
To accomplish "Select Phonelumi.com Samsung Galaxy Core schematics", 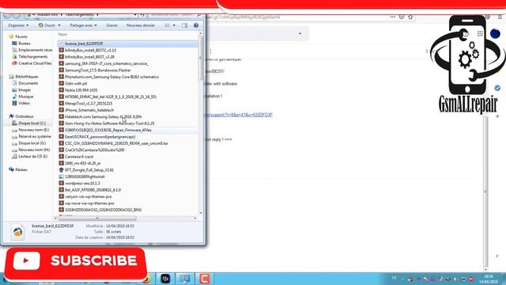I will (111, 77).
